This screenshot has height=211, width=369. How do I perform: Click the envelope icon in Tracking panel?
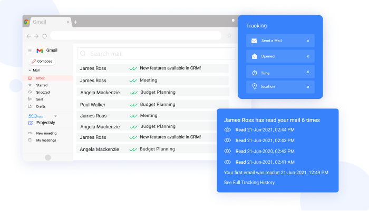pos(254,41)
